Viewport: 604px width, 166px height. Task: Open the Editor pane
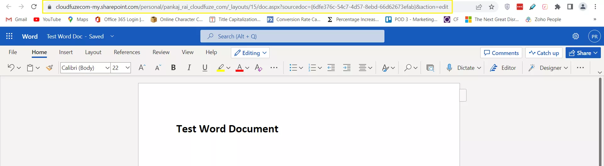503,68
